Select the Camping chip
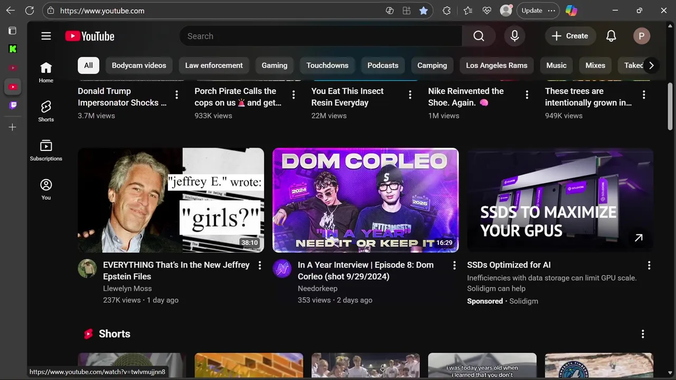 tap(432, 65)
